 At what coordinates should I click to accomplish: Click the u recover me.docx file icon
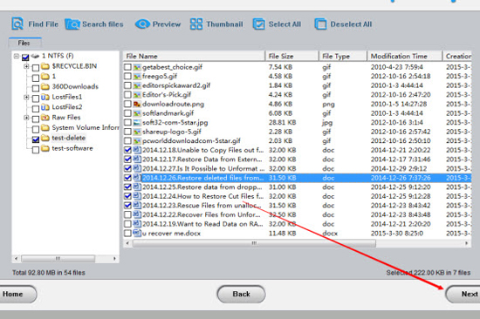(137, 234)
